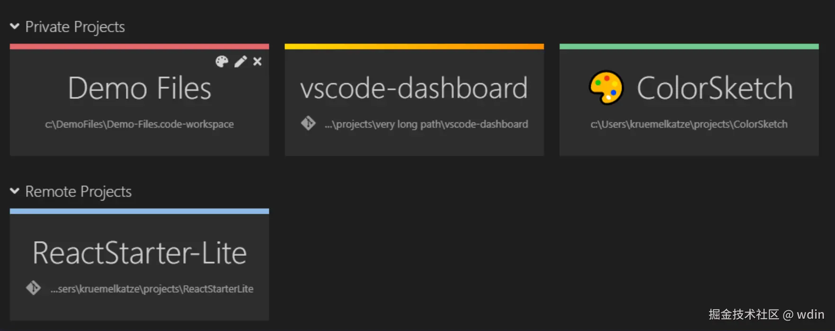Open color picker for Demo Files card
The width and height of the screenshot is (835, 331).
click(x=222, y=61)
